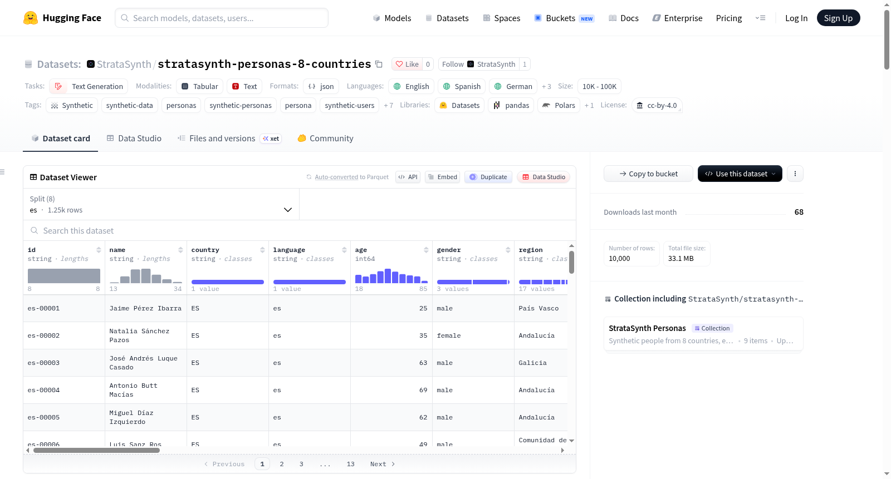Sort the name column
The image size is (891, 479).
click(180, 250)
